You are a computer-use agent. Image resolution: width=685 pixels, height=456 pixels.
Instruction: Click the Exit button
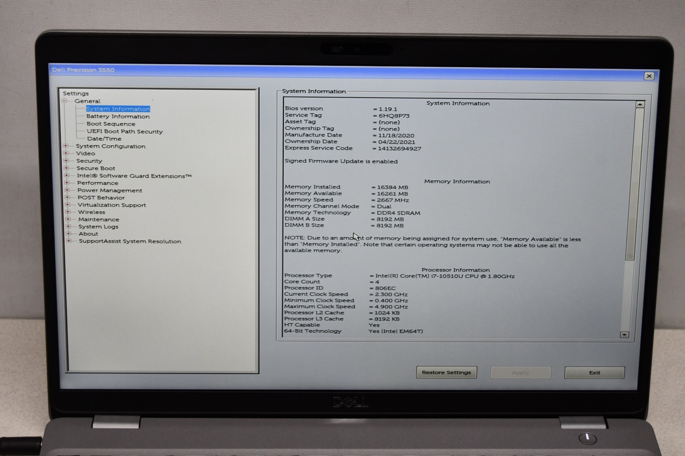pos(595,373)
